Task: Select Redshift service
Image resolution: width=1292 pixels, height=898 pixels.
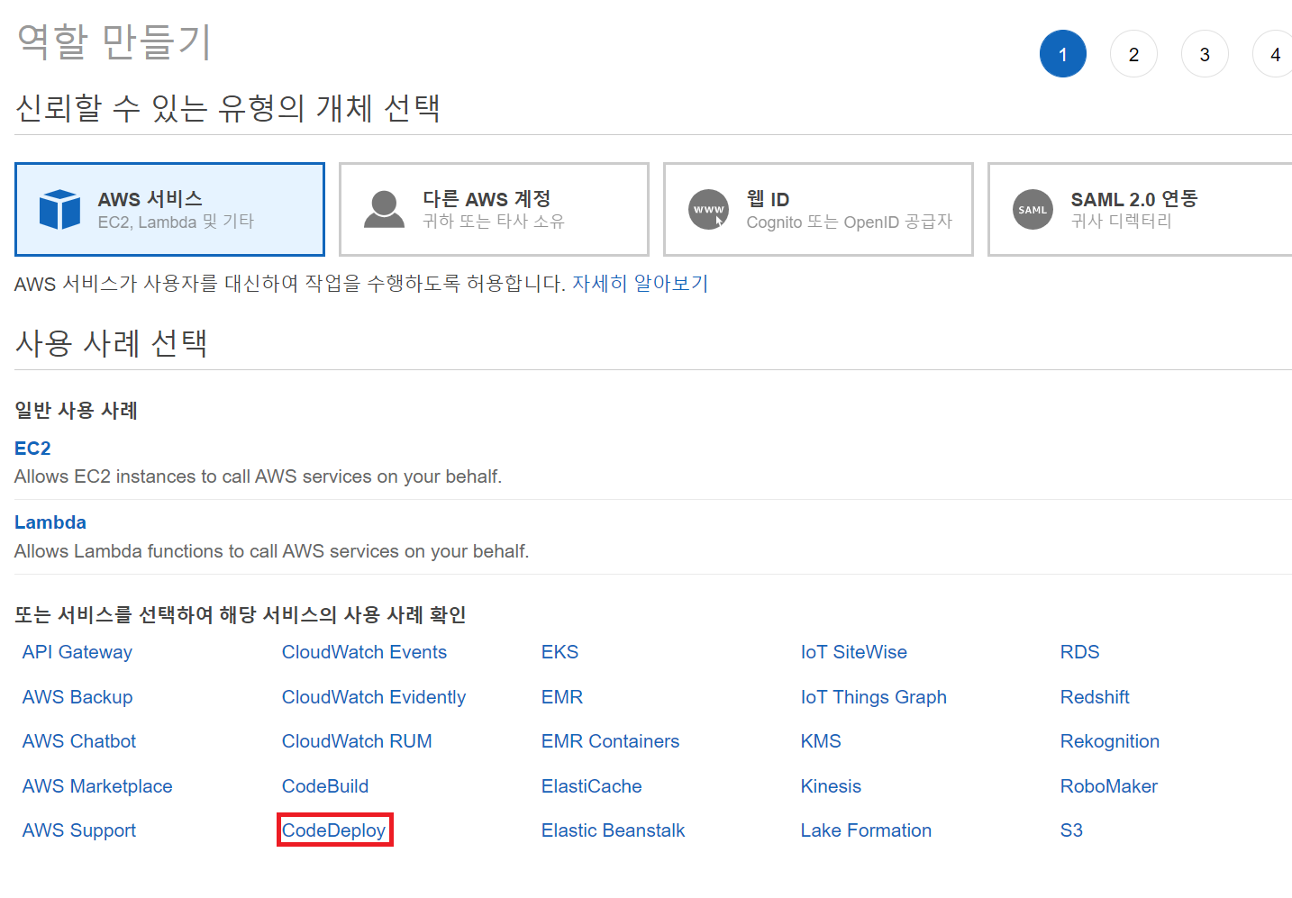Action: [x=1095, y=697]
